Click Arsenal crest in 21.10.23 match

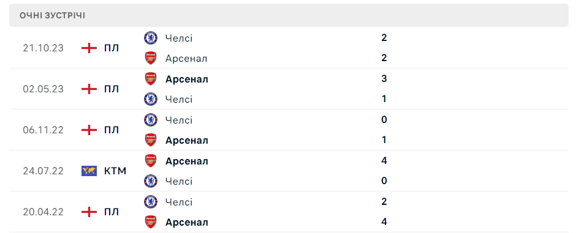(x=151, y=58)
